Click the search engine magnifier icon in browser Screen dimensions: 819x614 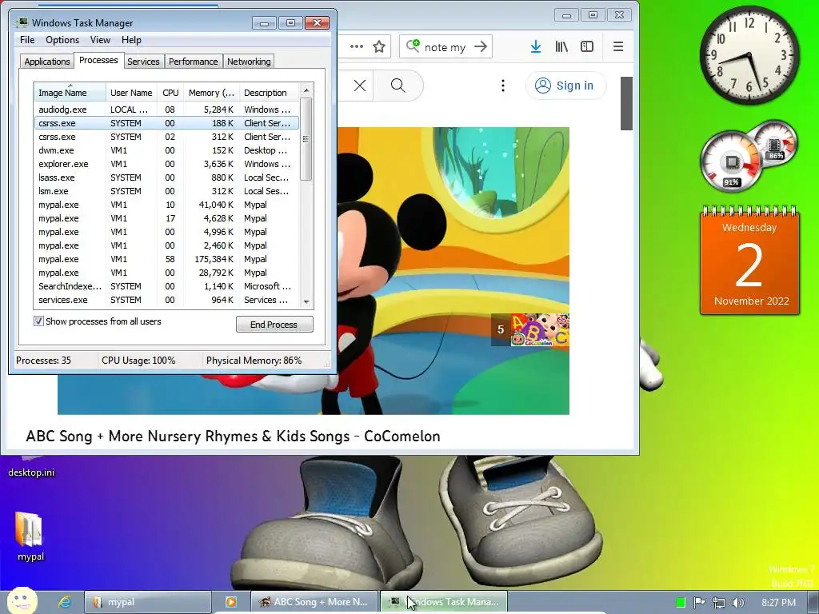pos(413,46)
